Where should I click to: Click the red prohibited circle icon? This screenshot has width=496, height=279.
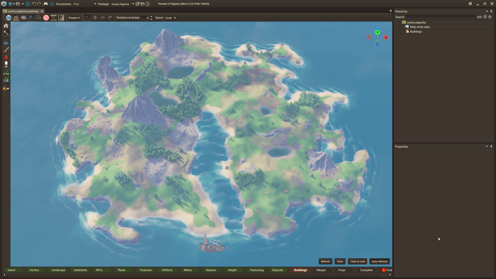point(46,18)
